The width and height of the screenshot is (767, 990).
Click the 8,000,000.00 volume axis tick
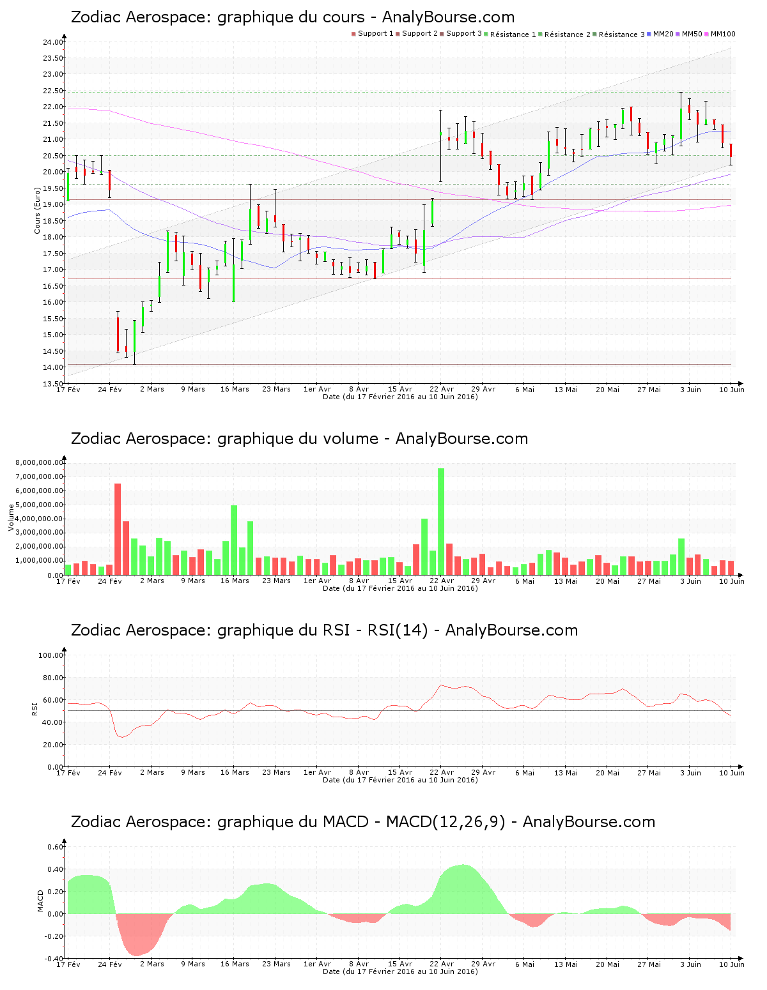point(40,462)
